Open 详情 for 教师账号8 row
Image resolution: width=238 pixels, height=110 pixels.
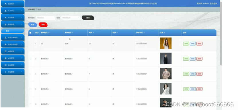[x=186, y=59]
